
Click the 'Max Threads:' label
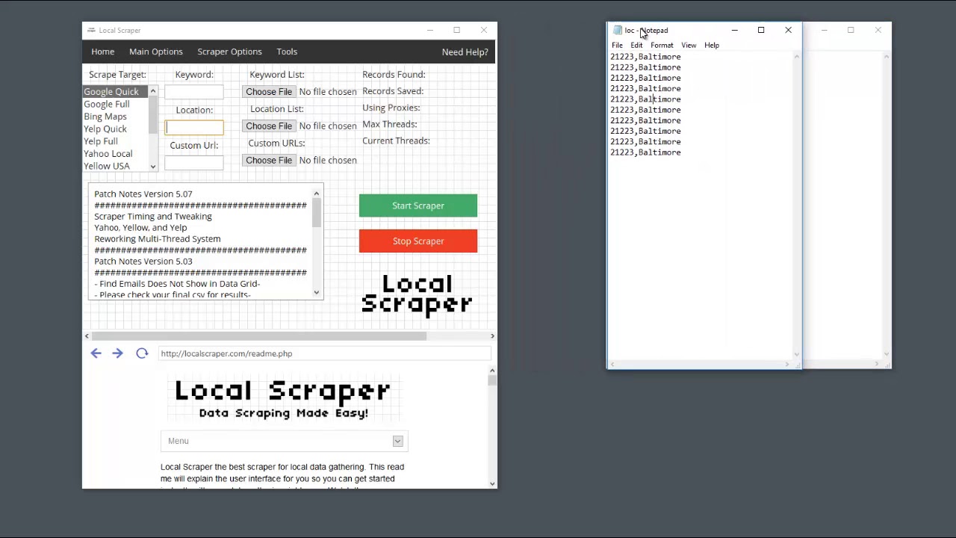[390, 124]
